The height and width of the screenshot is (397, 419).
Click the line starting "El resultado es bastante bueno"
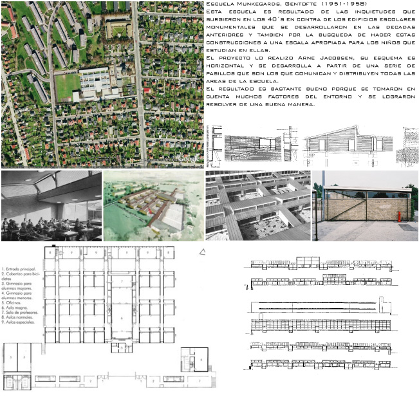[x=311, y=89]
